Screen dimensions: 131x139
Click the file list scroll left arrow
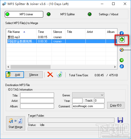[8, 67]
